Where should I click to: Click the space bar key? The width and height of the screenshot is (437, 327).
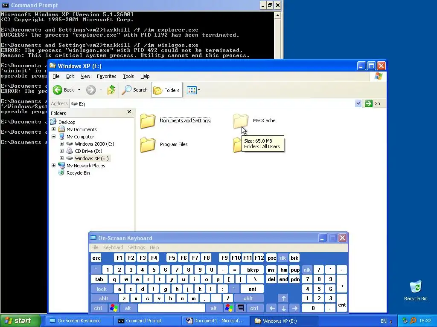point(172,308)
